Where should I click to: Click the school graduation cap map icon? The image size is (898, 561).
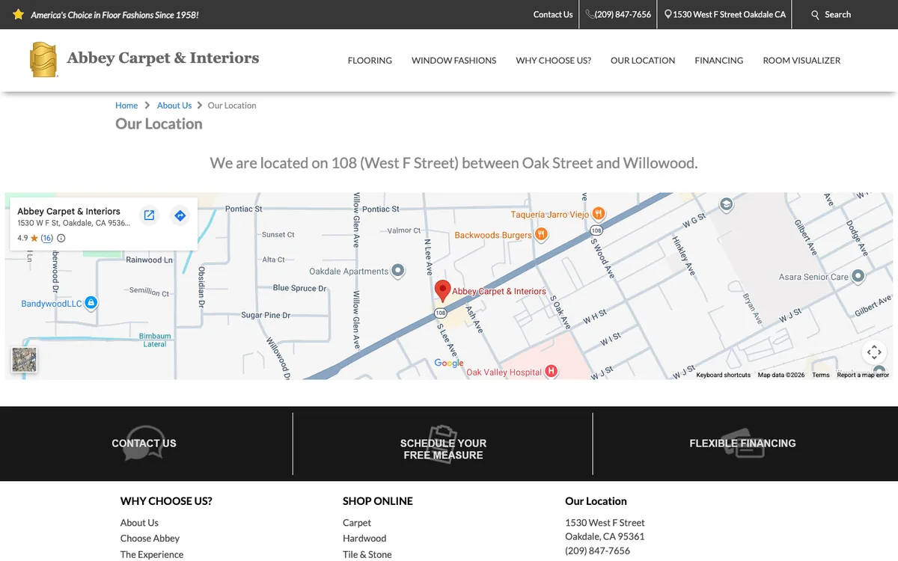tap(726, 204)
